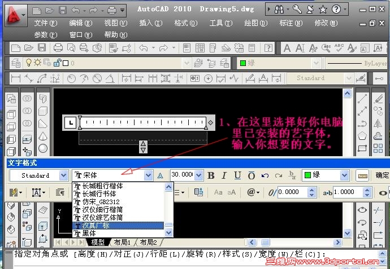This screenshot has width=390, height=269.
Task: Switch to the 模型 model tab
Action: click(98, 242)
